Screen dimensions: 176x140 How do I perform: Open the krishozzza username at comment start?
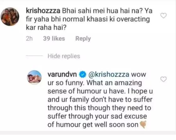coord(43,11)
